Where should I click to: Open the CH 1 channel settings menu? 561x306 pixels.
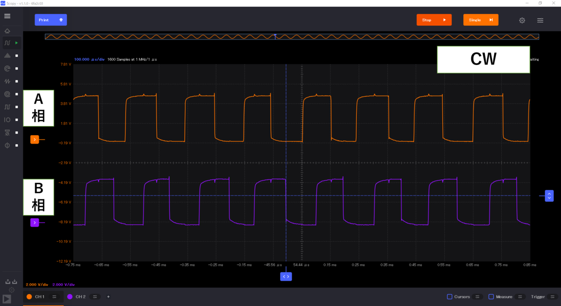(x=54, y=297)
